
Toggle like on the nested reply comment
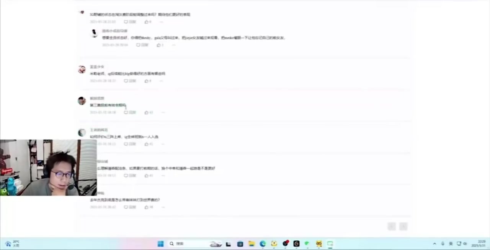tap(159, 45)
